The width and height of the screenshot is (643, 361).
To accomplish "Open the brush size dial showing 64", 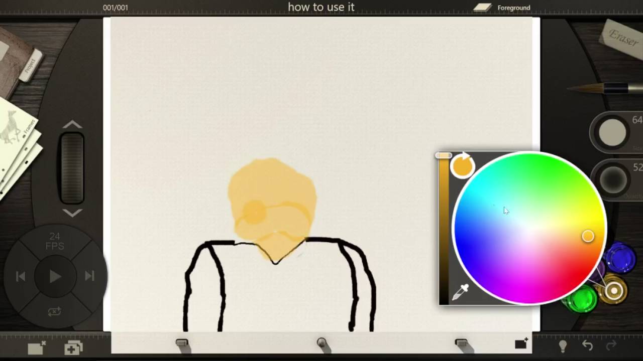I will [612, 132].
